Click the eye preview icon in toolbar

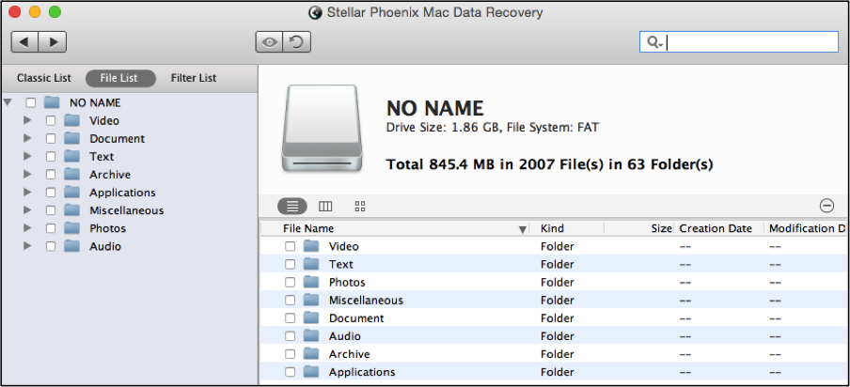click(x=270, y=41)
